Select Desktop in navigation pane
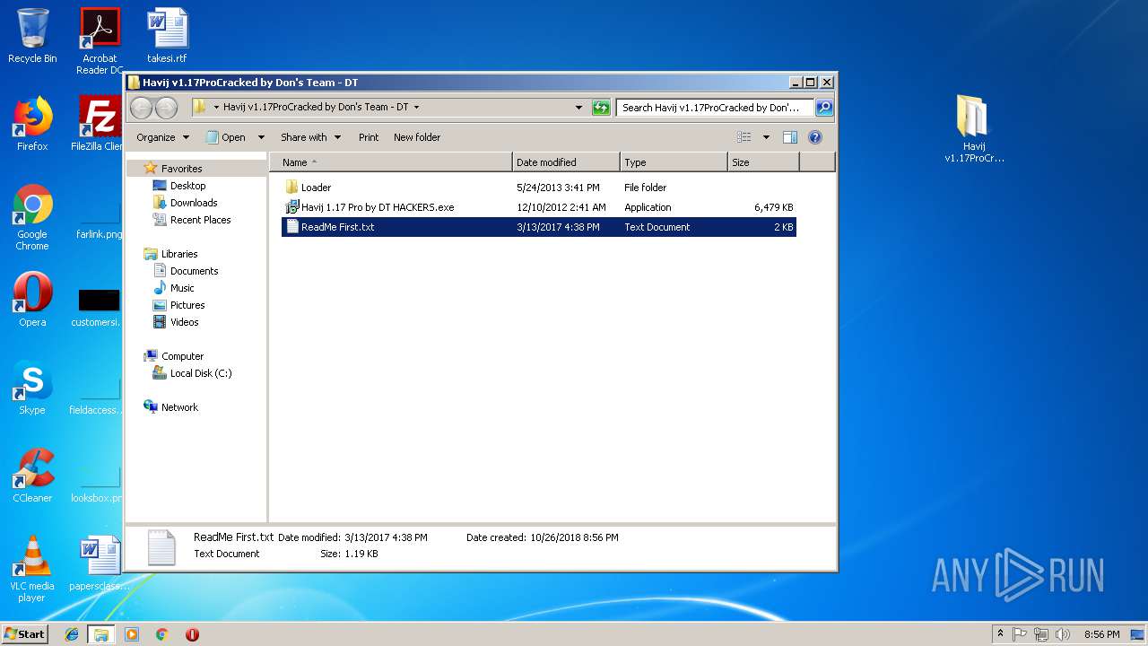The width and height of the screenshot is (1148, 646). 187,186
